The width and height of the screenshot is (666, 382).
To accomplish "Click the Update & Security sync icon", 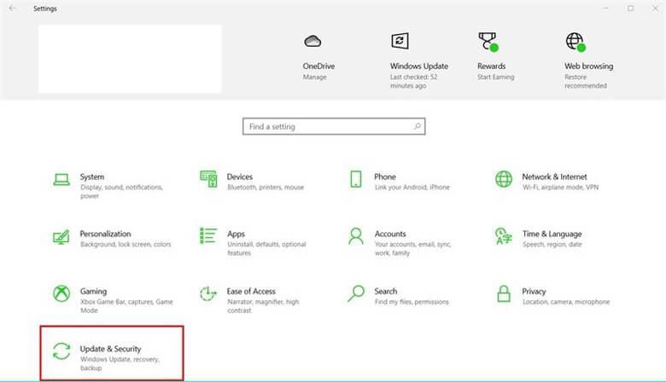I will coord(61,351).
